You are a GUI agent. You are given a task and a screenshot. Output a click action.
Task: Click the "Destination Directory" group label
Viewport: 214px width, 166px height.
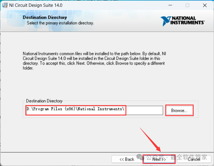[44, 101]
